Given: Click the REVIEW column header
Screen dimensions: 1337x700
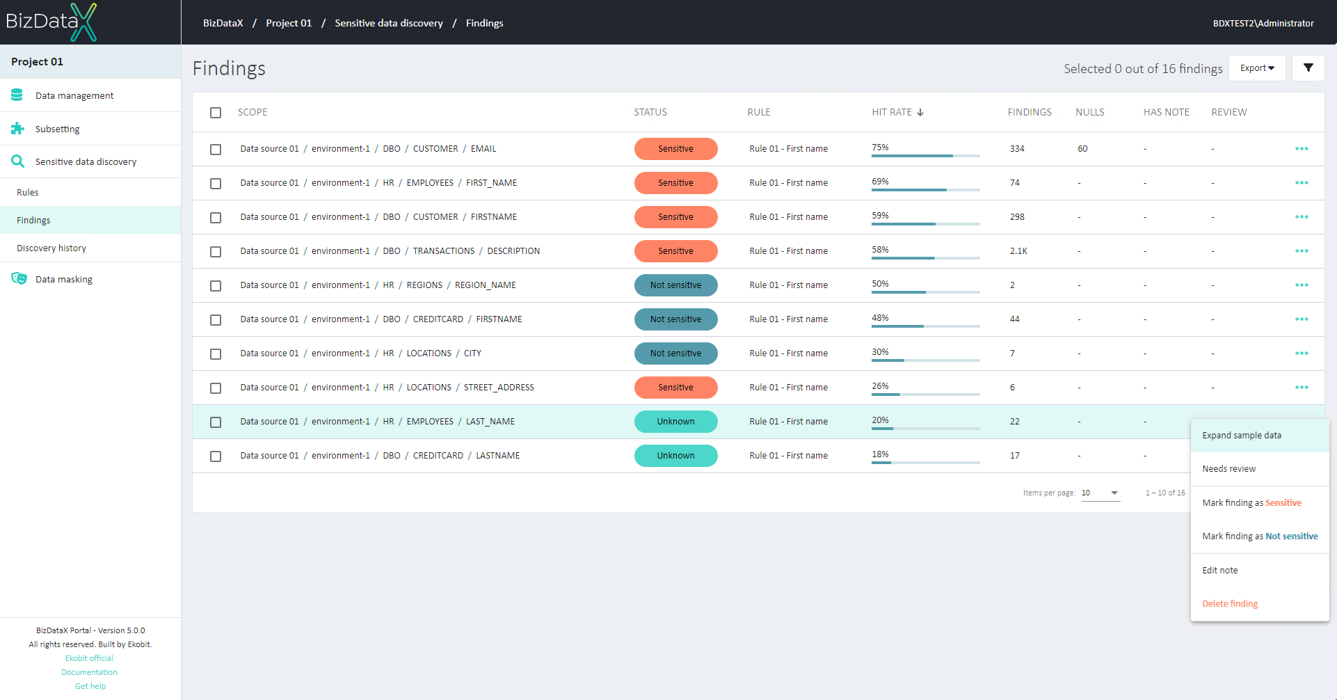Looking at the screenshot, I should click(1229, 112).
